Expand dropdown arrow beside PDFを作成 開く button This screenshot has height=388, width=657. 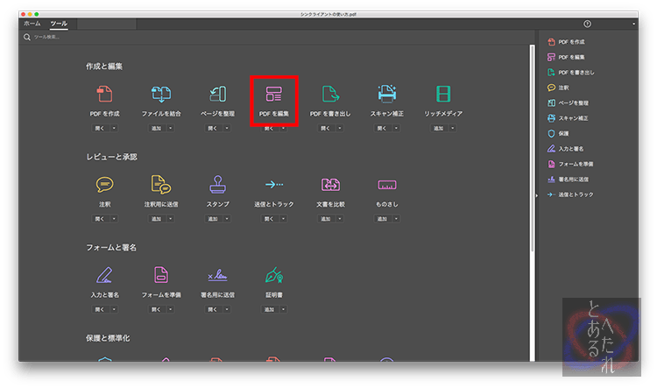point(114,128)
